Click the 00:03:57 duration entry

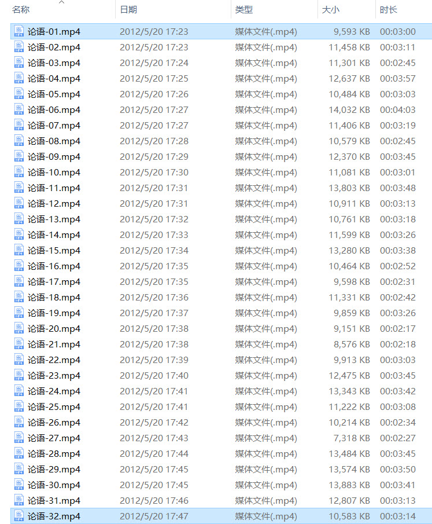[x=397, y=78]
